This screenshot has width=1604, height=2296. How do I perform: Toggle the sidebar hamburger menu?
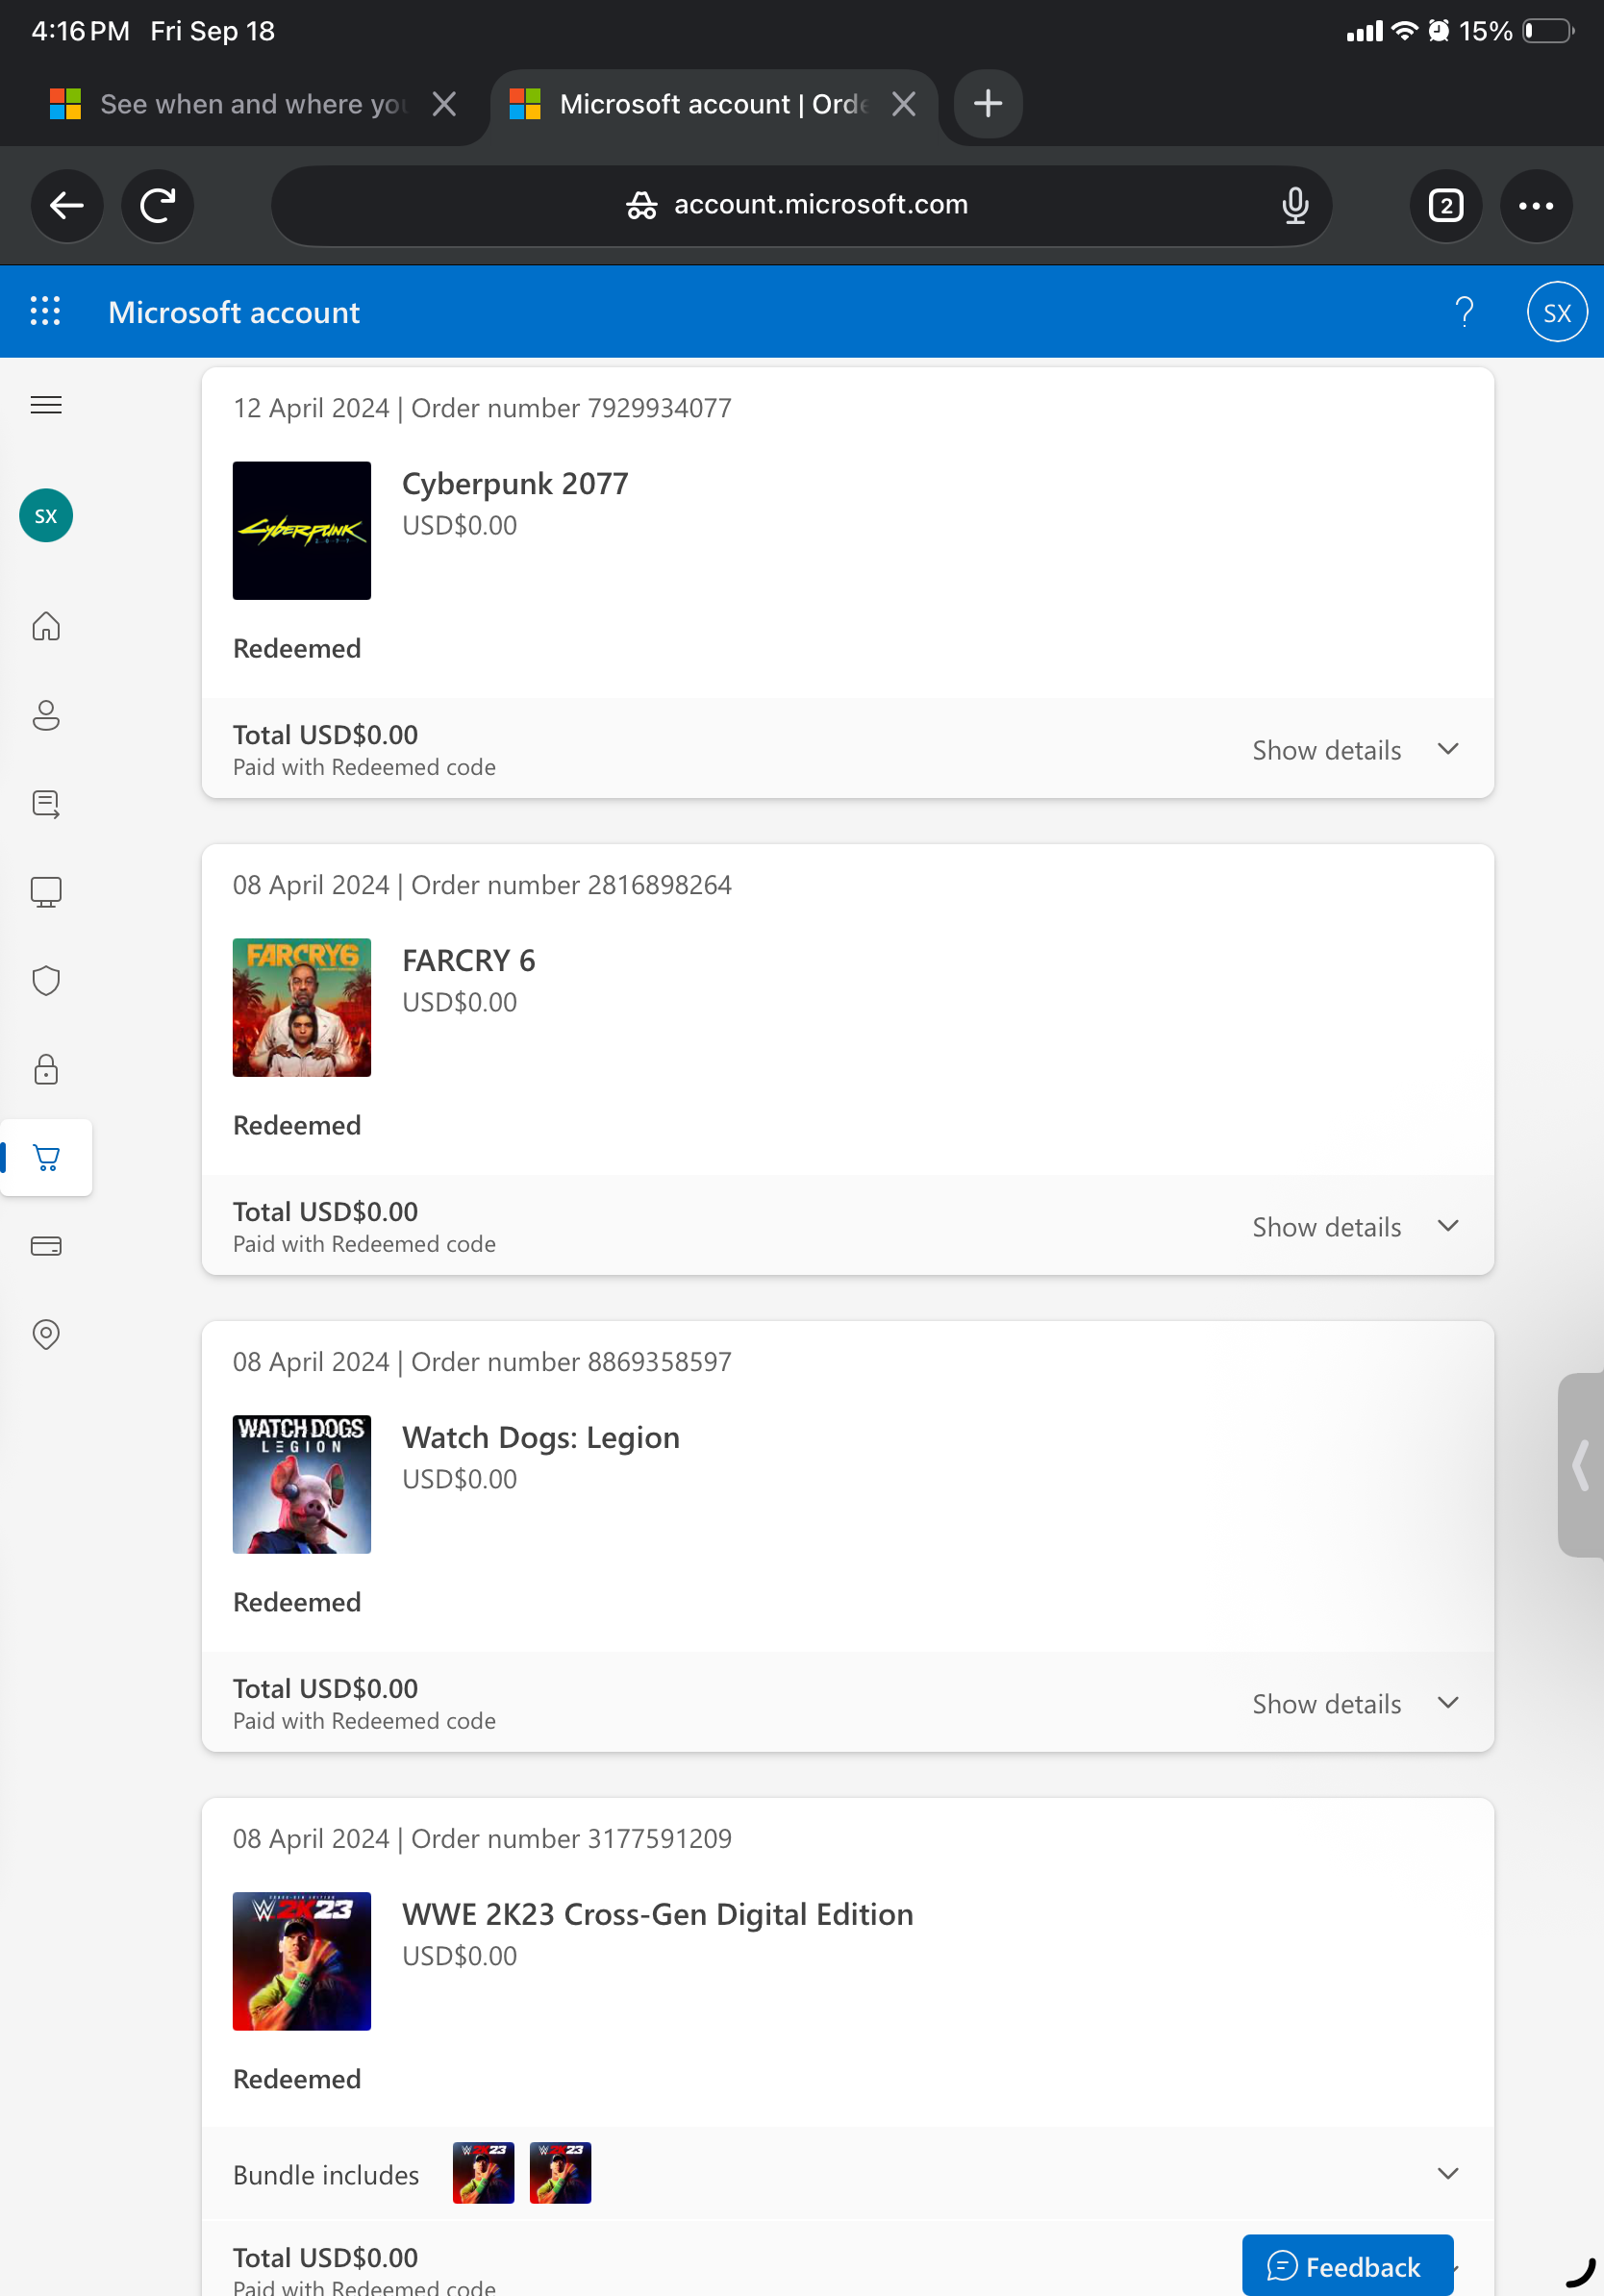(46, 405)
